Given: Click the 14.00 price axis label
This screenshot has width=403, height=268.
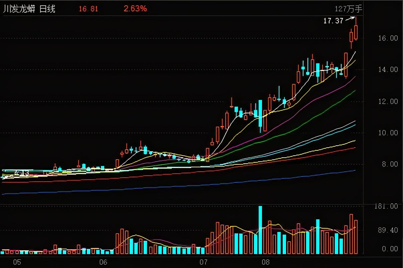Looking at the screenshot, I should 388,70.
